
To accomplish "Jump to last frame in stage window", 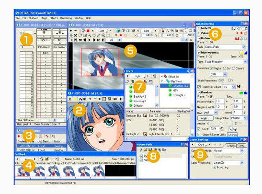I will pos(103,40).
